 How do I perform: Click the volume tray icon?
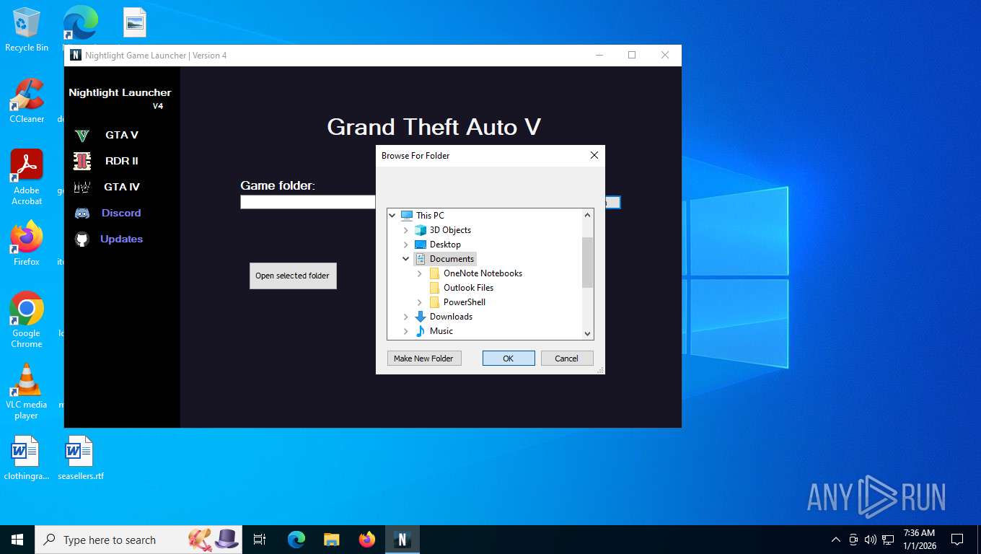pyautogui.click(x=871, y=540)
